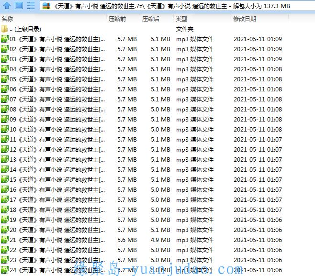The width and height of the screenshot is (315, 276).
Task: Click MP3 icon of file 03
Action: tap(5, 59)
